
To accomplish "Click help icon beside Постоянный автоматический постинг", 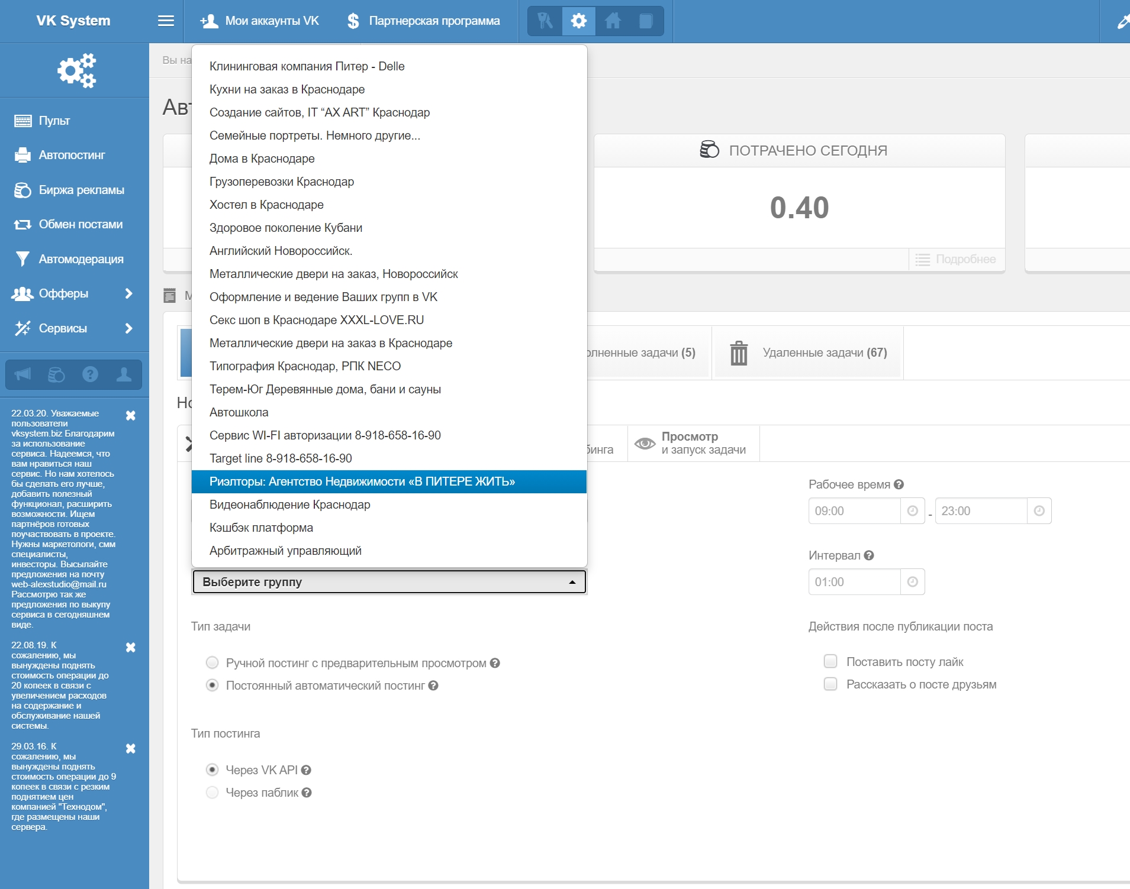I will 433,686.
